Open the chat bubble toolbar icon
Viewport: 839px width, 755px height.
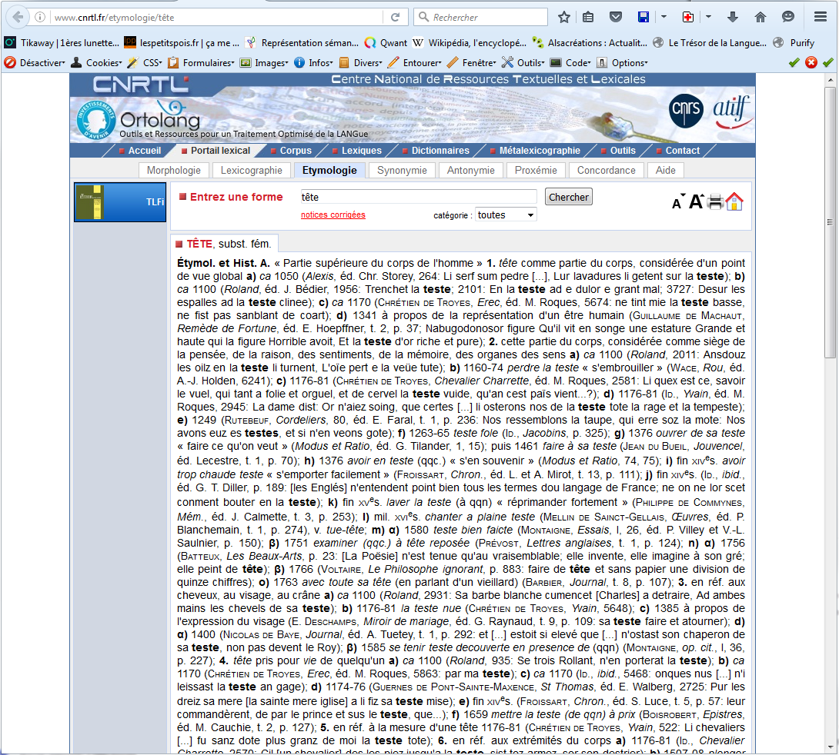click(x=787, y=17)
